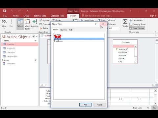Toggle second visible Show checkbox in grid
Screen dimensions: 158x118
(140, 99)
